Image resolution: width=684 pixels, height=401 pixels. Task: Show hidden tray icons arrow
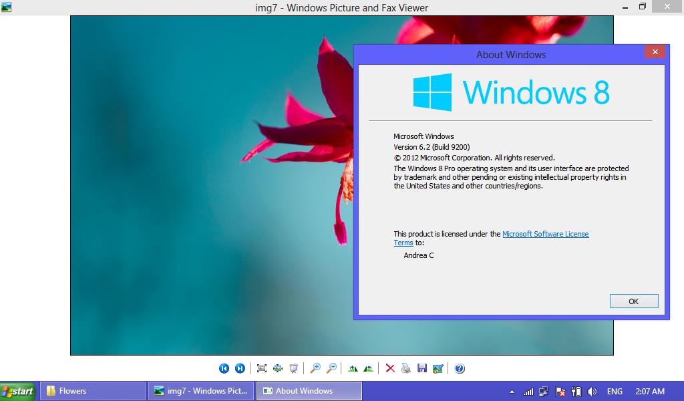pyautogui.click(x=512, y=392)
